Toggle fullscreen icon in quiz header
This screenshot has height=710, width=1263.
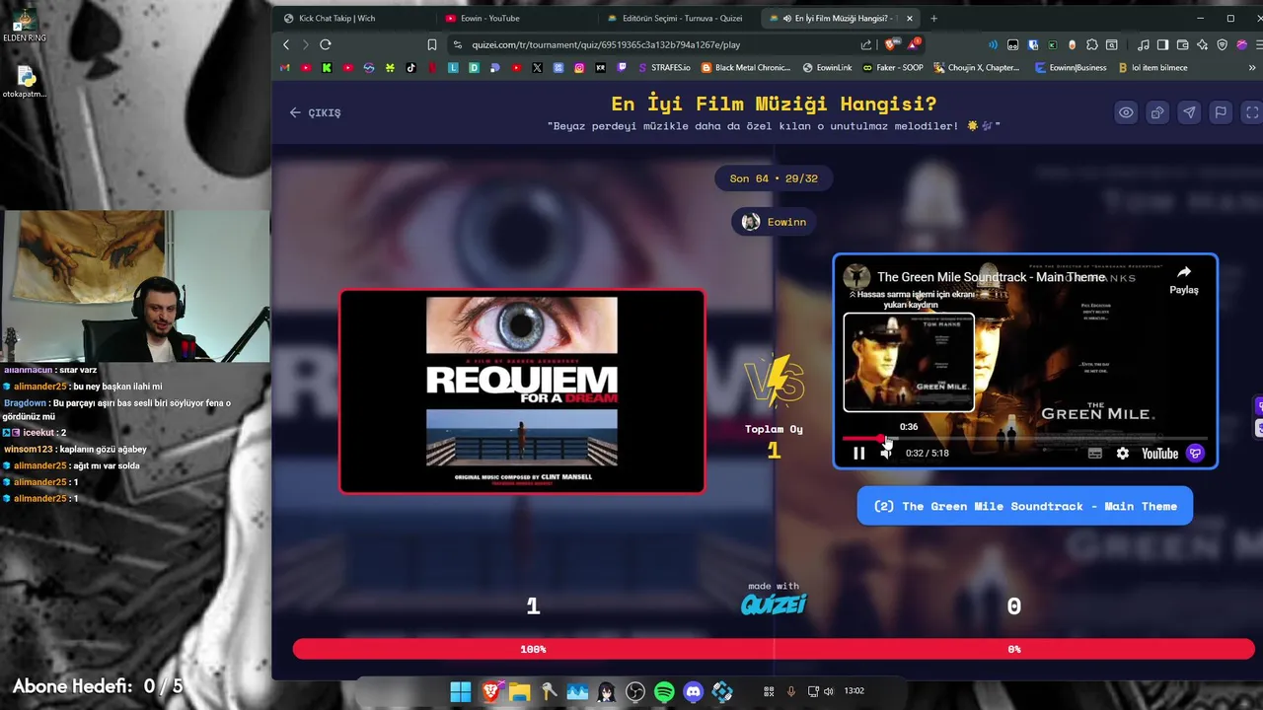pos(1252,112)
